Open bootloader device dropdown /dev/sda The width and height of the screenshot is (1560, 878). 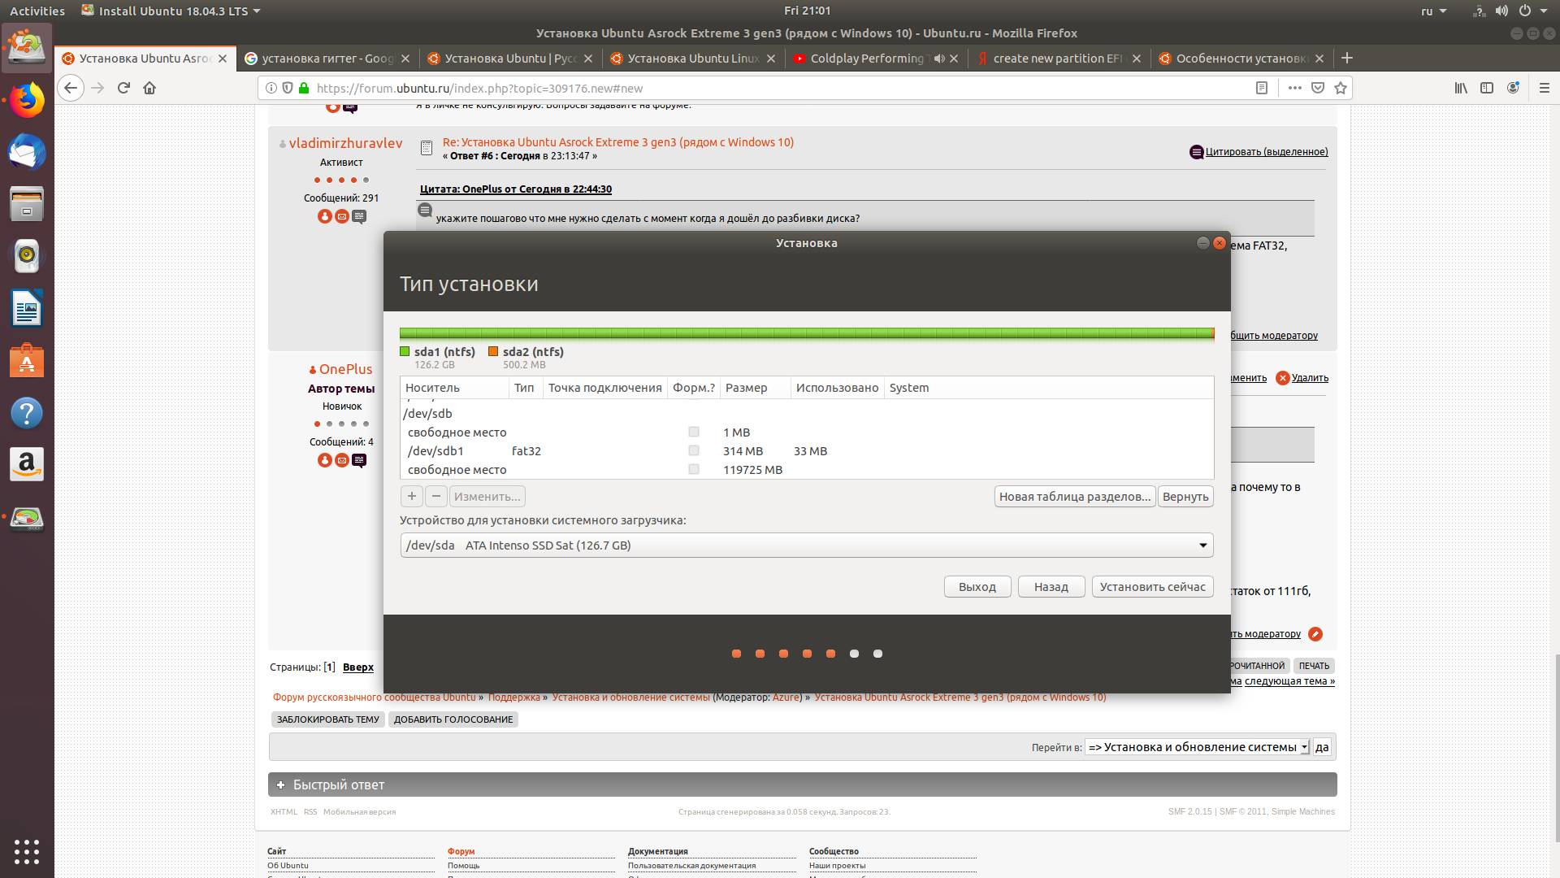coord(806,545)
